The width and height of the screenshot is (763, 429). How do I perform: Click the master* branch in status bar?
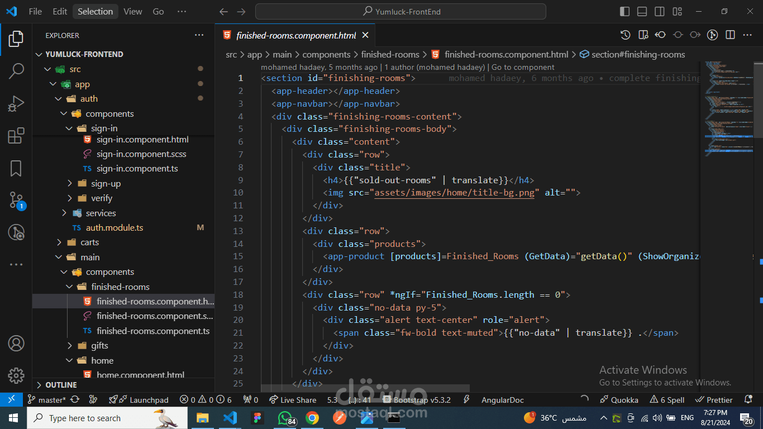click(47, 400)
